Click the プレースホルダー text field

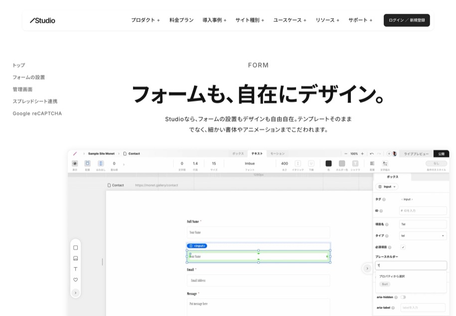[x=411, y=265]
